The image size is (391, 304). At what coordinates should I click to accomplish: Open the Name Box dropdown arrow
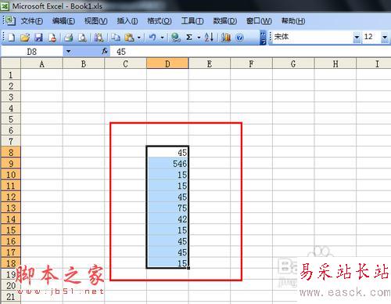click(68, 52)
